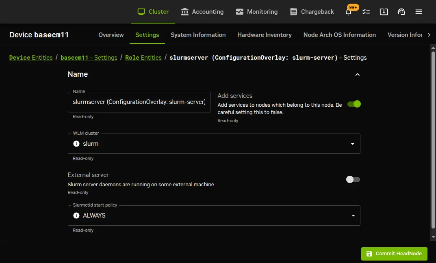Go to Device Entities breadcrumb
Viewport: 436px width, 263px height.
(31, 58)
